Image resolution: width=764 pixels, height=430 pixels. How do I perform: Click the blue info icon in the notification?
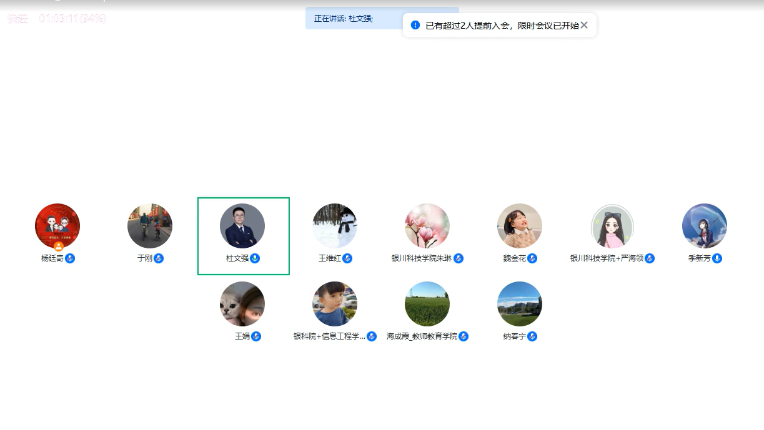coord(415,25)
